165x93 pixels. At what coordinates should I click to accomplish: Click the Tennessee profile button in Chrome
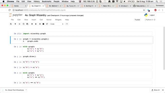160,5
